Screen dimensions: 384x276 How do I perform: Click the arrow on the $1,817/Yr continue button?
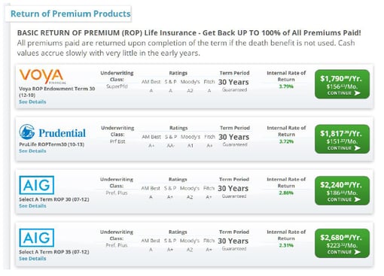click(x=358, y=148)
